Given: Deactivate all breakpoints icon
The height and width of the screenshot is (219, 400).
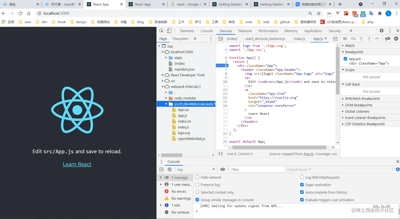Looking at the screenshot, I should click(x=388, y=39).
